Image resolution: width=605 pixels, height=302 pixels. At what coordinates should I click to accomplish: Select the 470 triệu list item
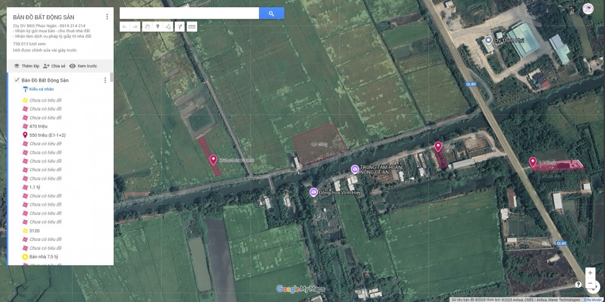38,126
